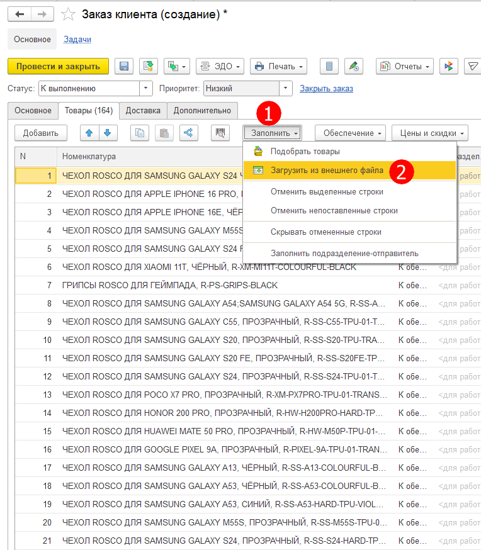Image resolution: width=481 pixels, height=550 pixels.
Task: Open the Приоритет combo box dropdown arrow
Action: coord(286,88)
